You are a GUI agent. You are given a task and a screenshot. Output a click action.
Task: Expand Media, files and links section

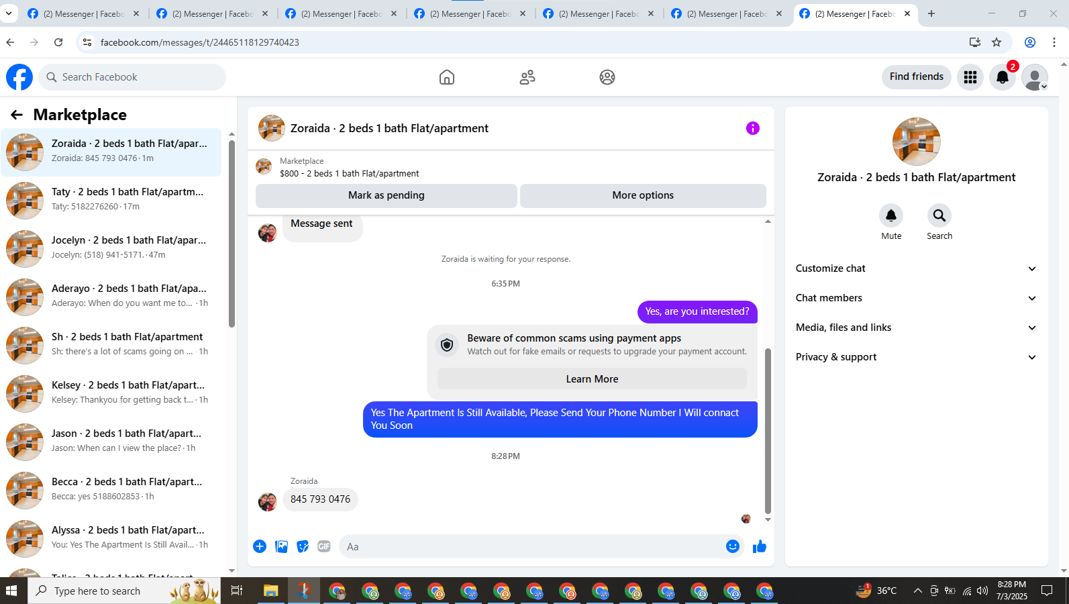coord(917,328)
